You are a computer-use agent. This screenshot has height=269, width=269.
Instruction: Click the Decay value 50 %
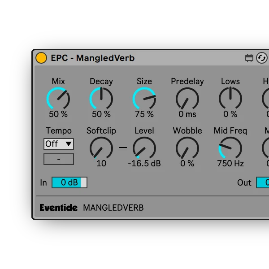[x=101, y=114]
